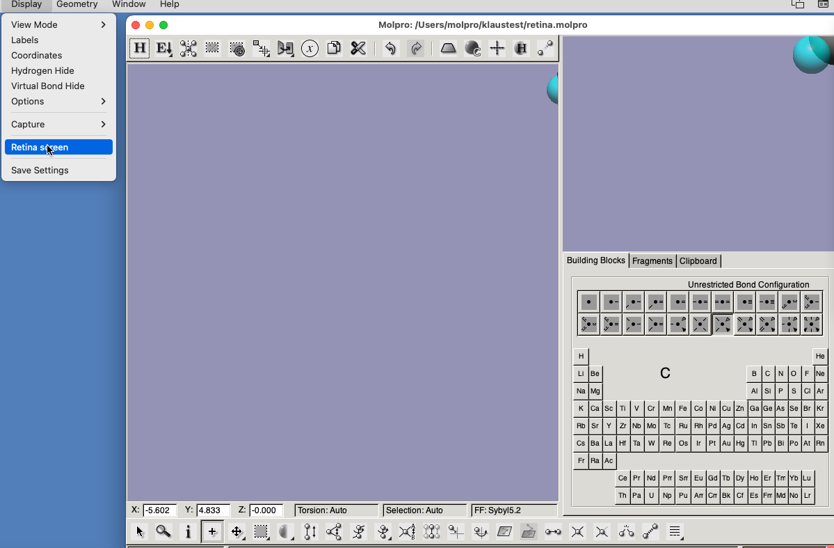Toggle the highlighted bond configuration tile
This screenshot has width=834, height=548.
click(x=722, y=324)
